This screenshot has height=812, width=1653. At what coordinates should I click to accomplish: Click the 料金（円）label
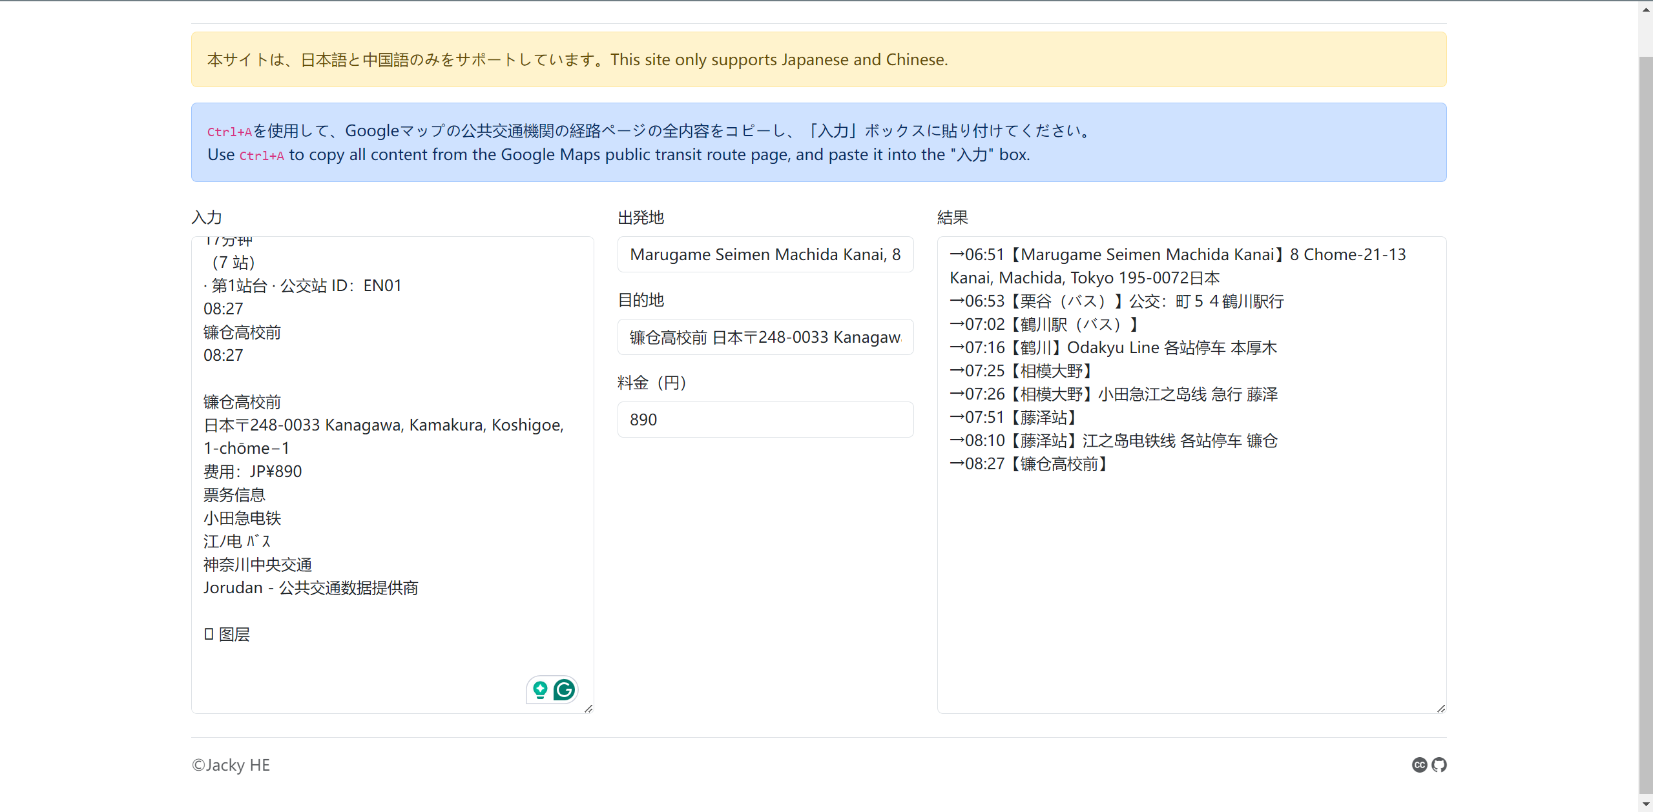651,383
